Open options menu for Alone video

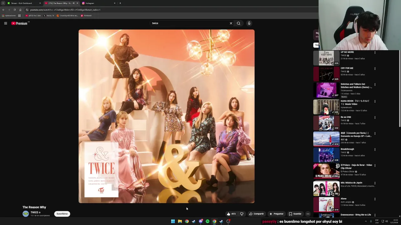point(375,199)
